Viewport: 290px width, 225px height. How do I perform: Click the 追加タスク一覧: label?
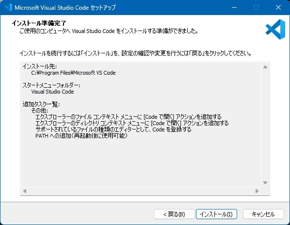(41, 104)
